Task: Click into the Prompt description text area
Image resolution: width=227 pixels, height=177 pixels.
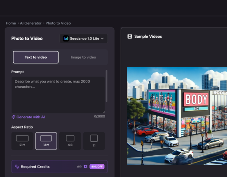Action: coord(58,95)
